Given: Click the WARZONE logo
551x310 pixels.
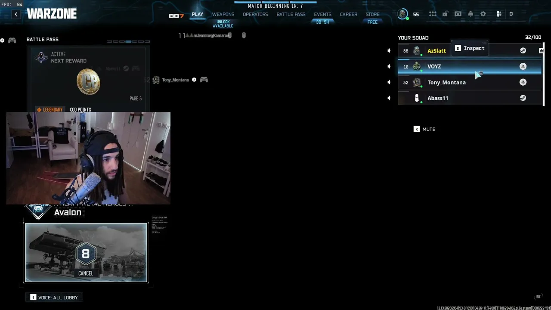Looking at the screenshot, I should 52,14.
